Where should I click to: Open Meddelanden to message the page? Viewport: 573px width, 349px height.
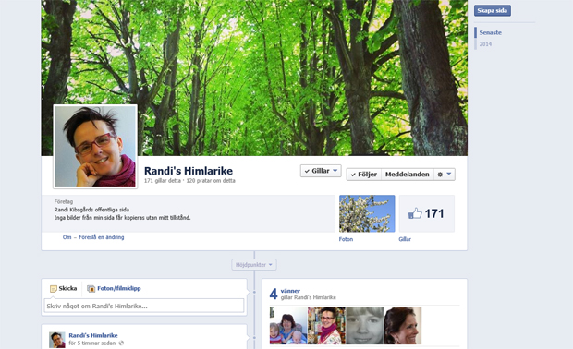point(407,174)
